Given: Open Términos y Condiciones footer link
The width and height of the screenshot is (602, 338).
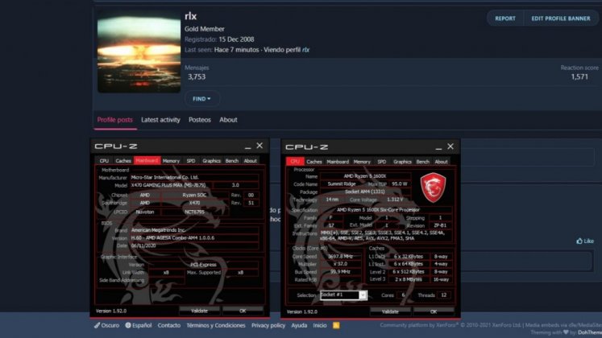Looking at the screenshot, I should [216, 325].
